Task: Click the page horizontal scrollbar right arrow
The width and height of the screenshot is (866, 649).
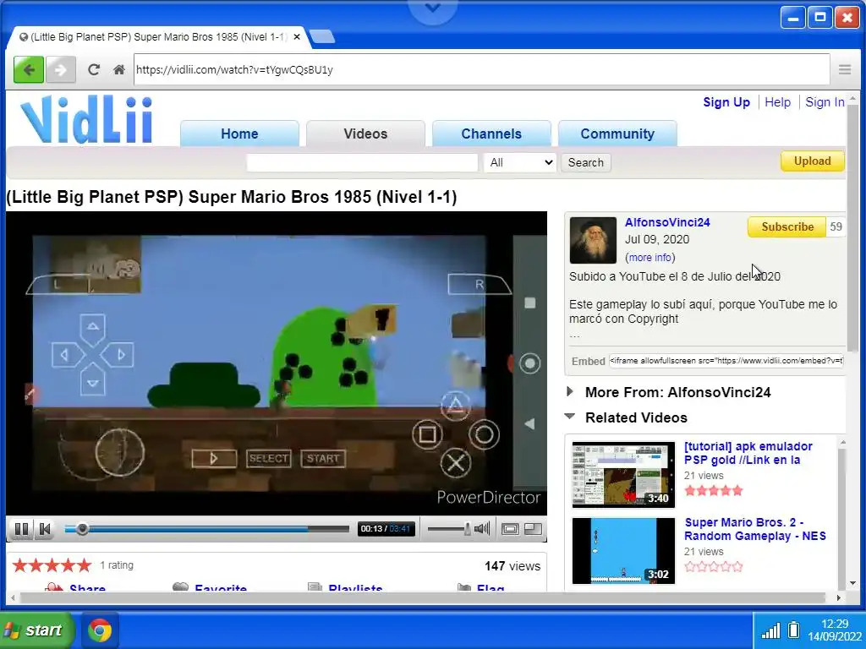Action: 838,597
